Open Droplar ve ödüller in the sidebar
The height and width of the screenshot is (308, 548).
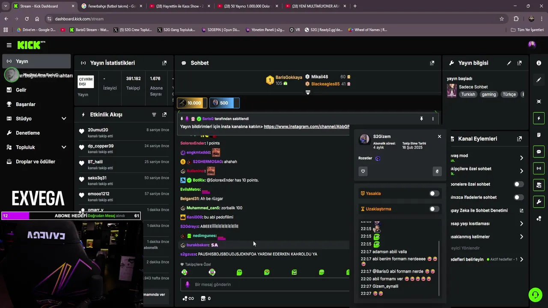point(36,162)
